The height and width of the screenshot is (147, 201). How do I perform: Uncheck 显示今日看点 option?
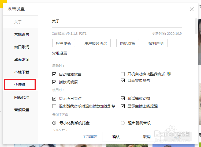pos(54,99)
